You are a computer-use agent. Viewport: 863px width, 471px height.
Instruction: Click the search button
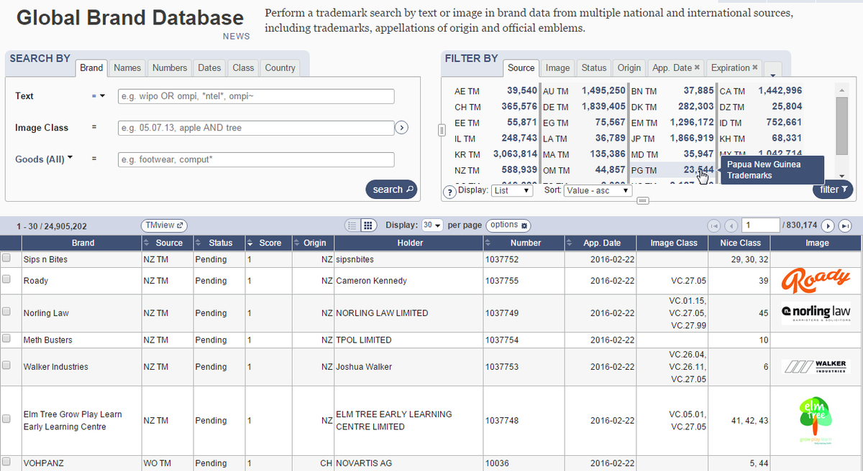[391, 190]
